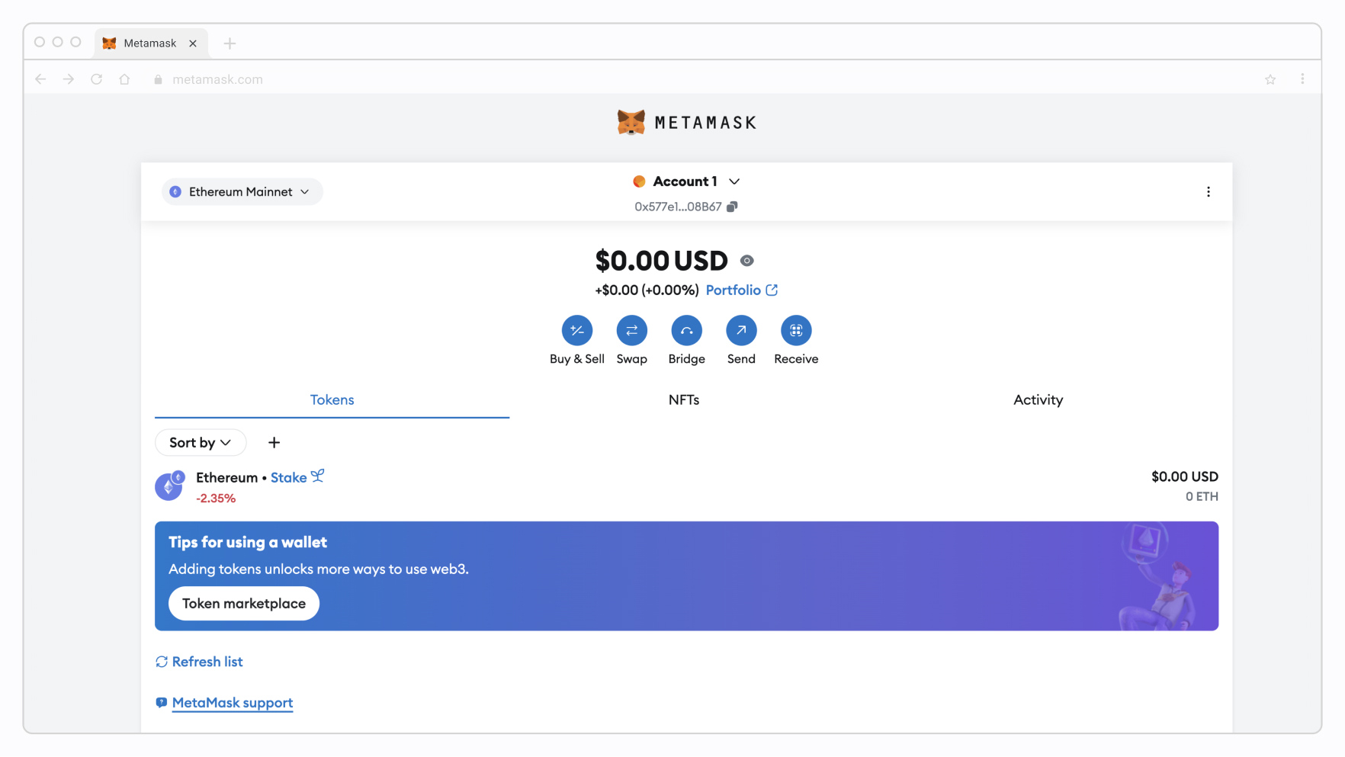Click the refresh icon beside Refresh list
This screenshot has width=1345, height=757.
pos(162,662)
